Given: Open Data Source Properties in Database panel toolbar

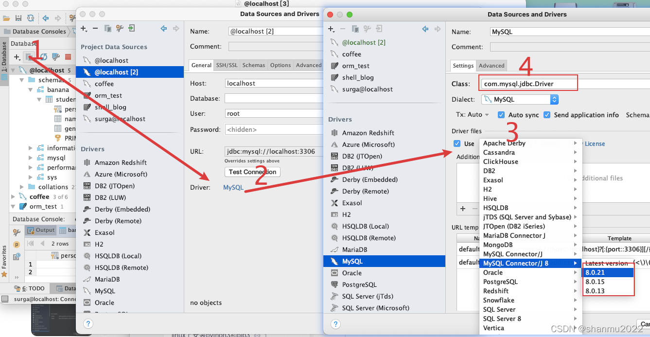Looking at the screenshot, I should [x=30, y=57].
